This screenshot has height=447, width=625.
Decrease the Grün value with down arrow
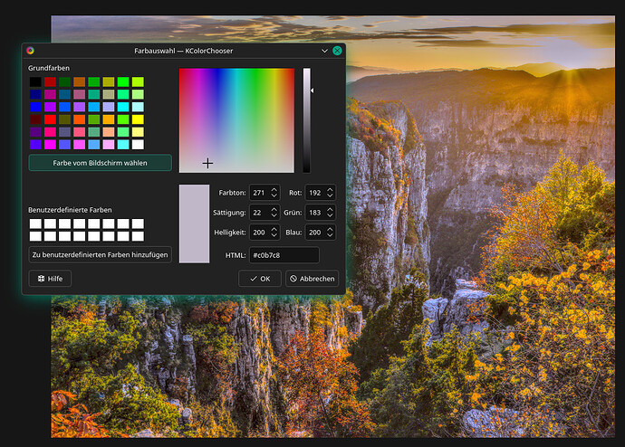pyautogui.click(x=330, y=216)
